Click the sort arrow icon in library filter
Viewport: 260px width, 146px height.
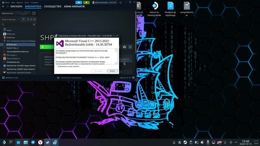click(24, 19)
